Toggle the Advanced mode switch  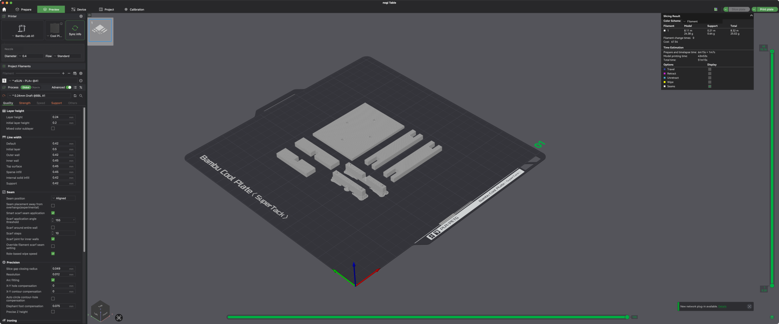(x=69, y=87)
